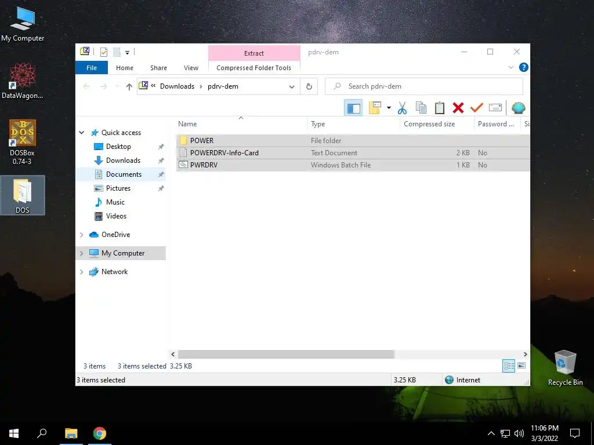Select the PWRDRV batch file

[x=353, y=165]
